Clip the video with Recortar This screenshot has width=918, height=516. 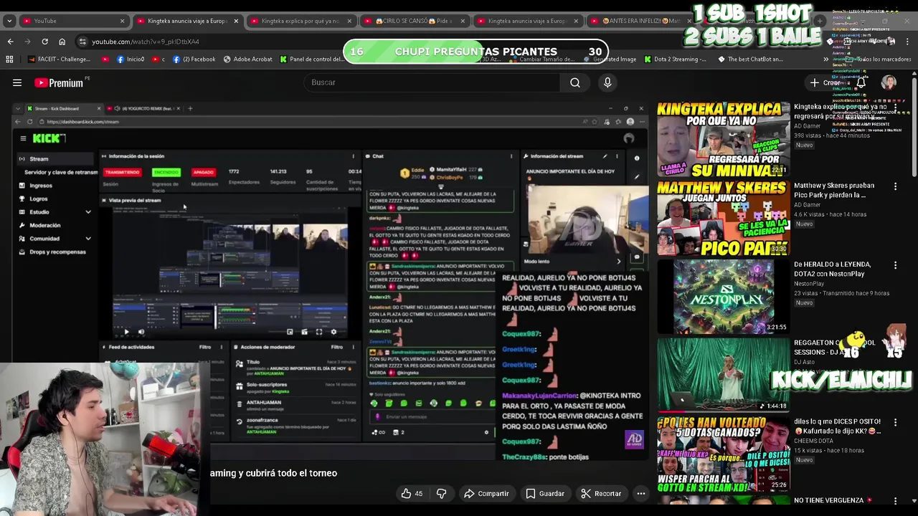point(601,493)
